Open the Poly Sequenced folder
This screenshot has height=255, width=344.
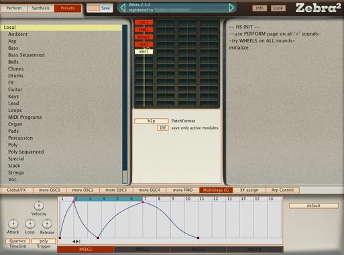click(26, 152)
